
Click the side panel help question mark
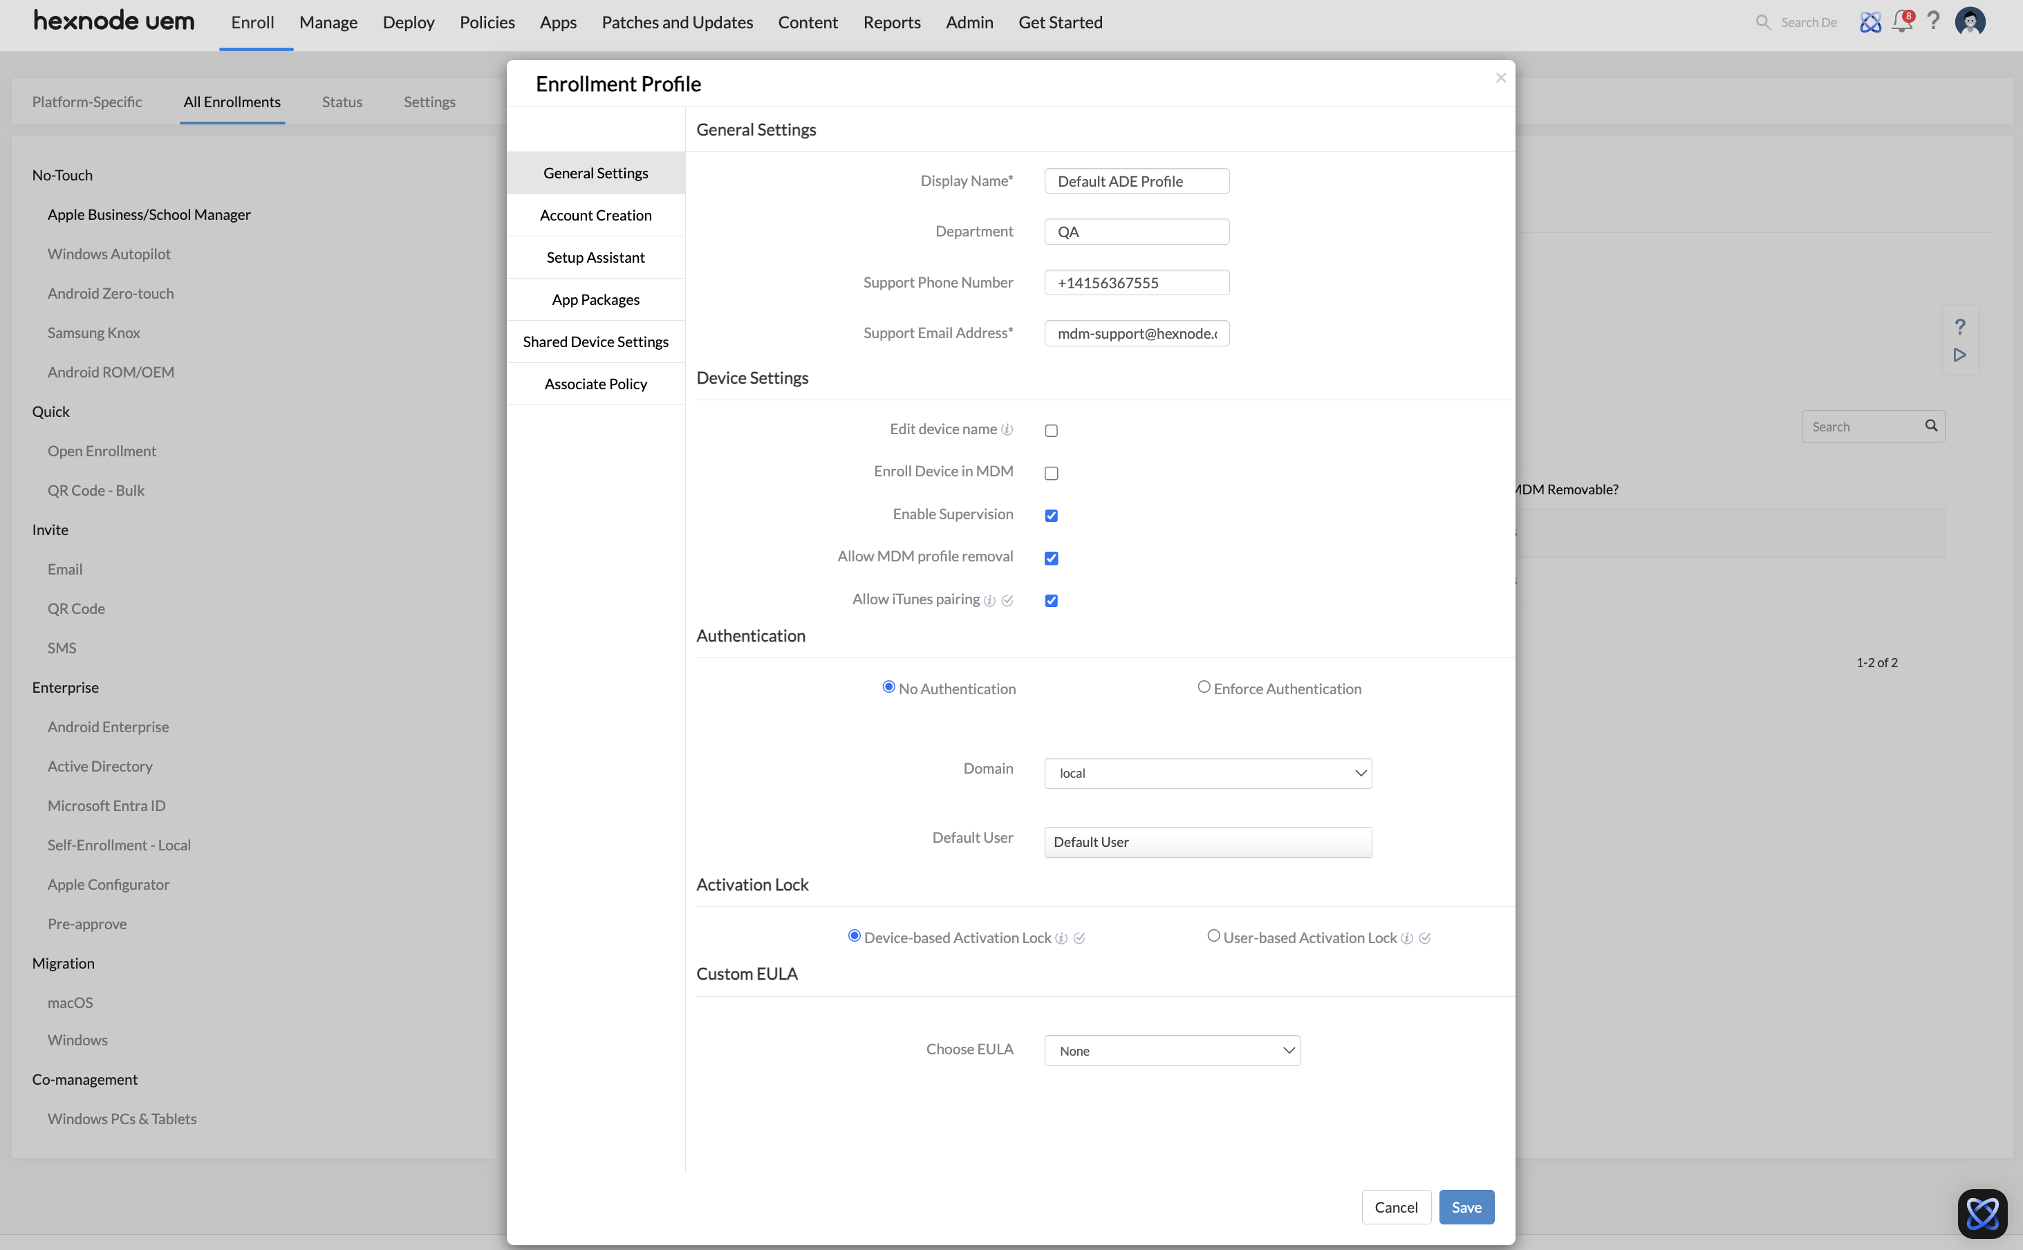1959,326
